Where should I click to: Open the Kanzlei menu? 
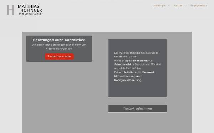click(x=178, y=6)
